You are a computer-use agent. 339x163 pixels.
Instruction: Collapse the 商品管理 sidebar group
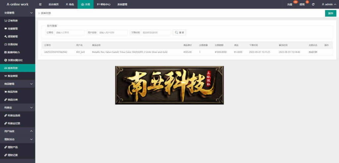pyautogui.click(x=18, y=84)
